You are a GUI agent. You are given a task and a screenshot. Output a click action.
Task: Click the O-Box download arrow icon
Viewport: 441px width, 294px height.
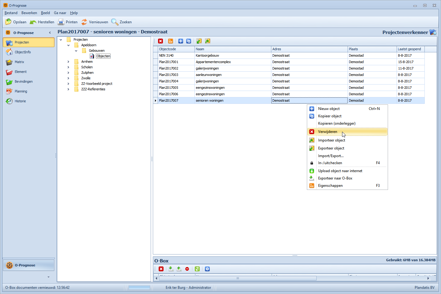click(x=171, y=269)
